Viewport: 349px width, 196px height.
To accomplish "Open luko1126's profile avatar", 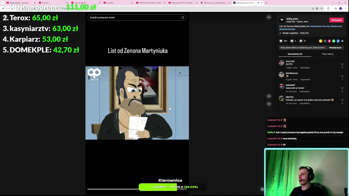I will pyautogui.click(x=281, y=99).
